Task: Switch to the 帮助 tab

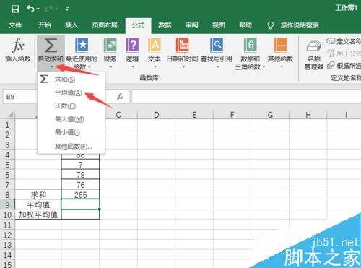Action: coord(245,25)
